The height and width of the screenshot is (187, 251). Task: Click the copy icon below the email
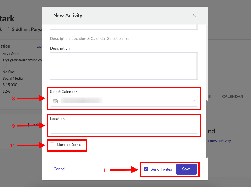pos(5,66)
